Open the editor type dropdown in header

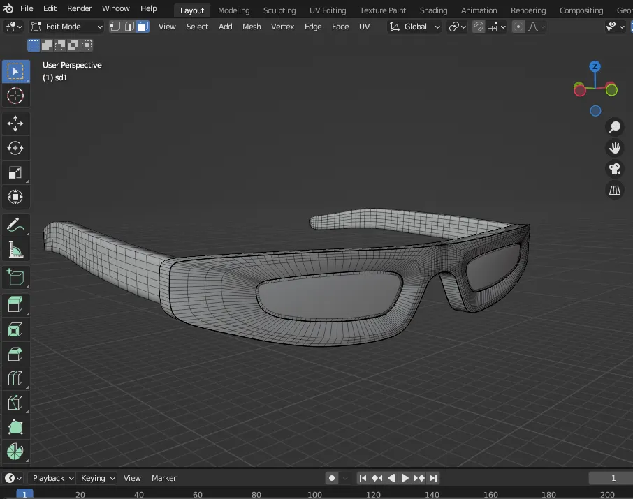(13, 27)
